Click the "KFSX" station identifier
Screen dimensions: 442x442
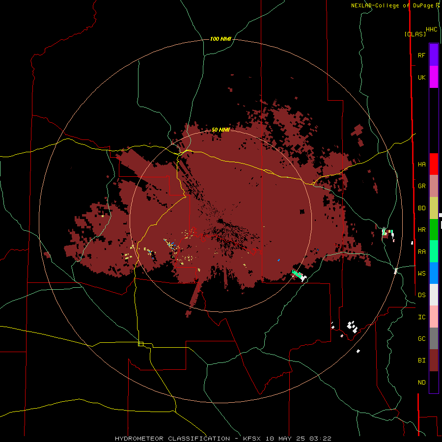click(x=252, y=439)
